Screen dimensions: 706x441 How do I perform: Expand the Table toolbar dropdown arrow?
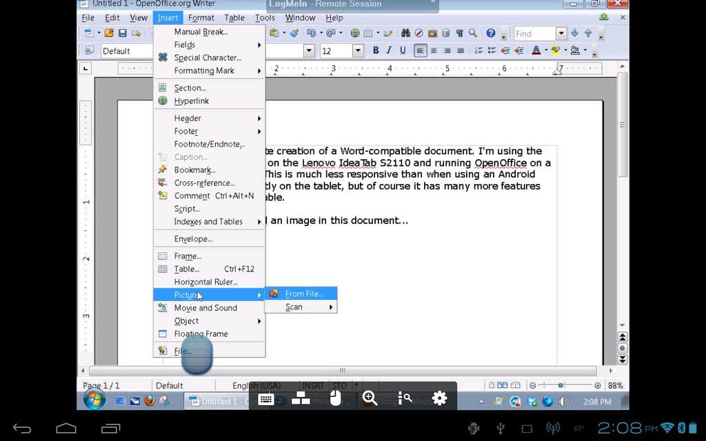(x=378, y=33)
